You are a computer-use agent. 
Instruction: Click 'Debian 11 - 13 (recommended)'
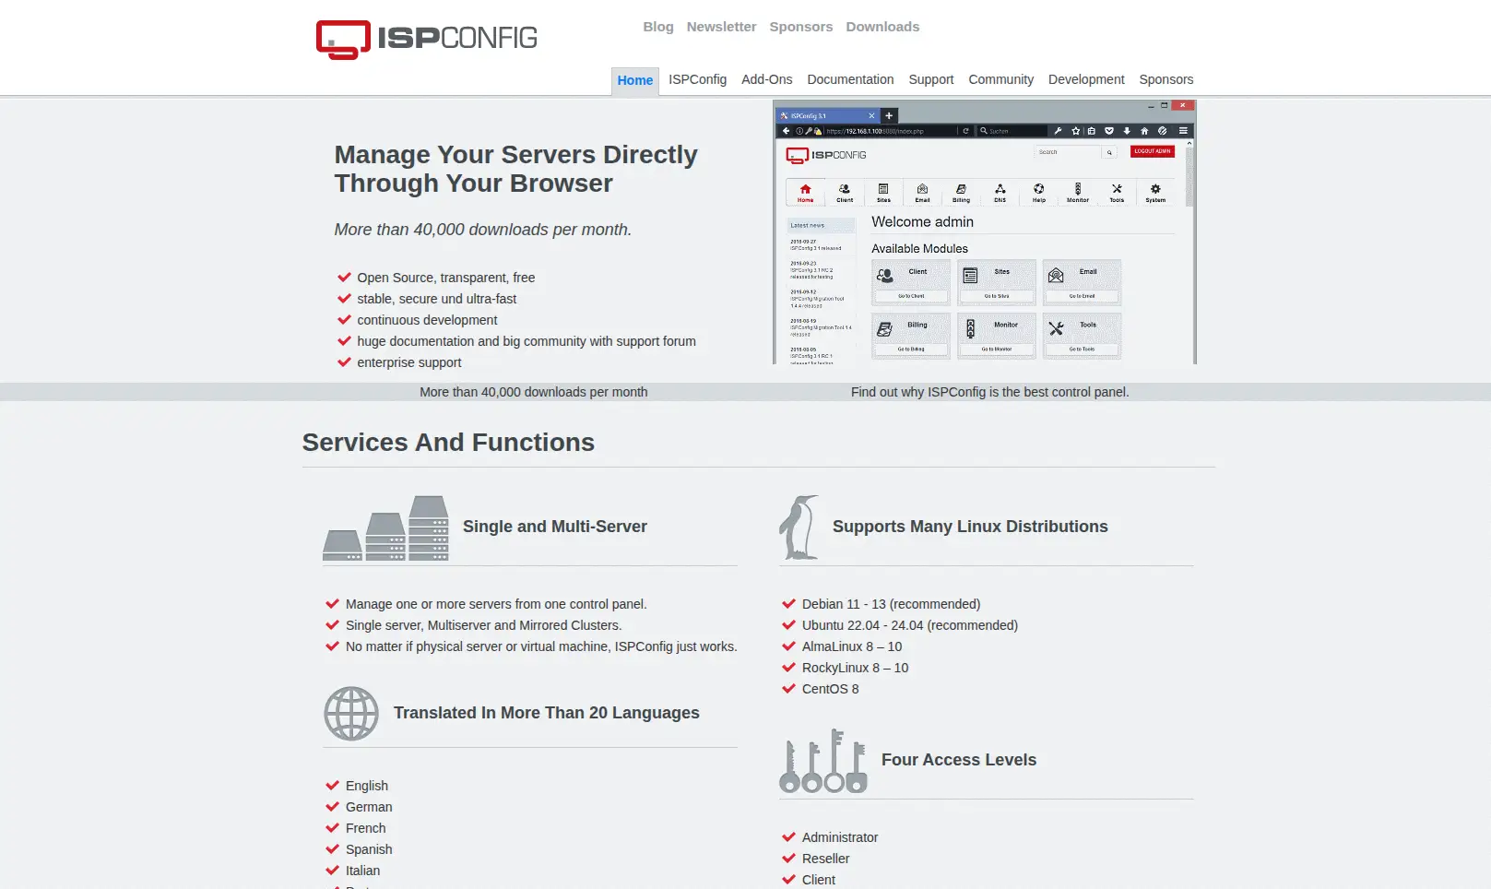[891, 604]
